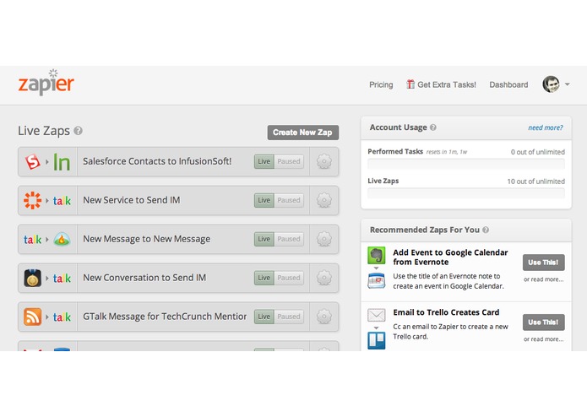Open Get Extra Tasks! link
This screenshot has height=417, width=587.
click(x=447, y=85)
